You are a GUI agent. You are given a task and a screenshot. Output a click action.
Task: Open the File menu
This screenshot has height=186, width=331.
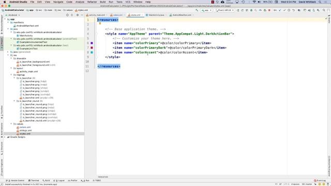32,2
